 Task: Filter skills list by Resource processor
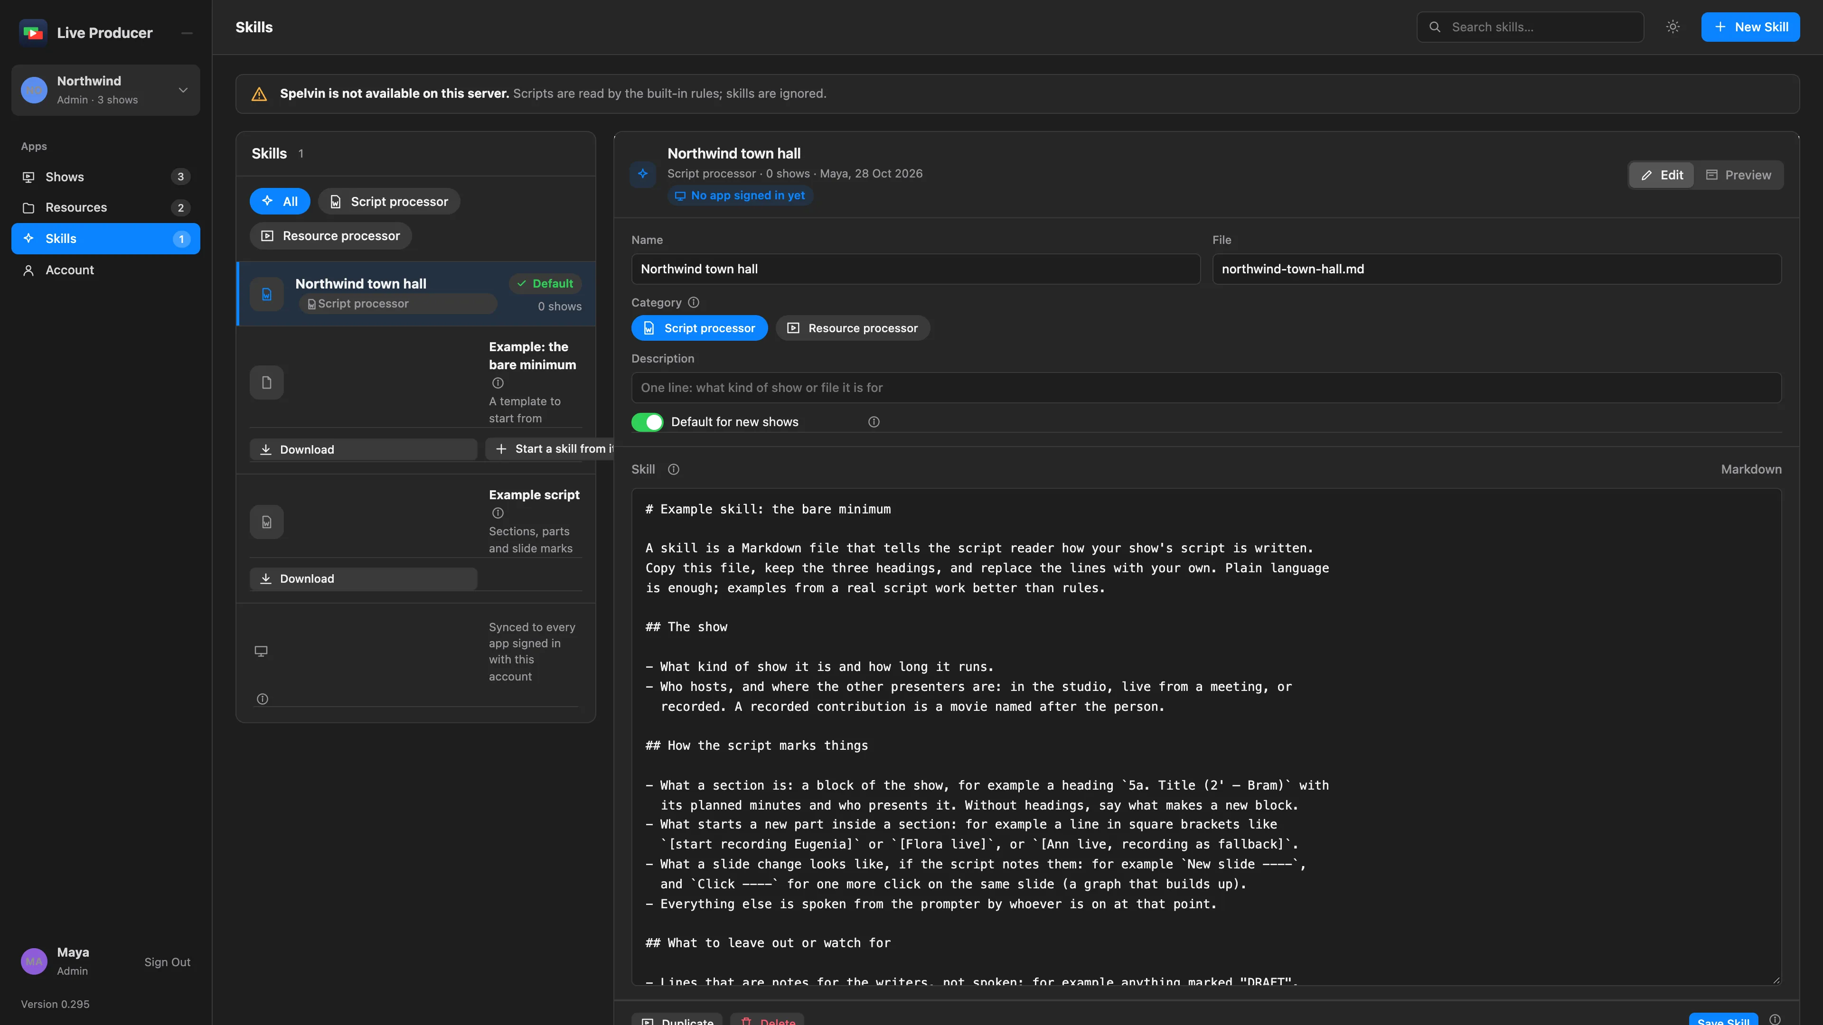[330, 235]
